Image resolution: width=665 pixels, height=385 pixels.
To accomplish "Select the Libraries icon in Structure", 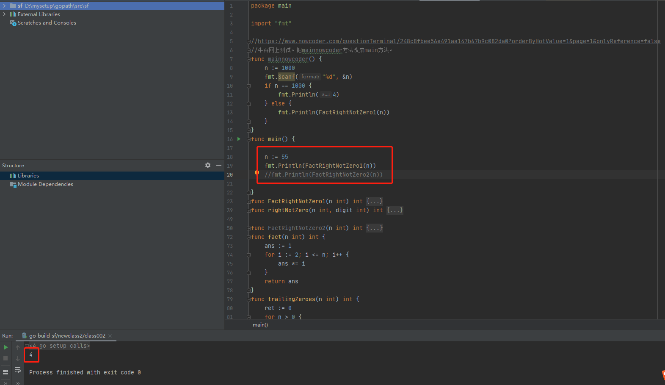I will [x=13, y=175].
